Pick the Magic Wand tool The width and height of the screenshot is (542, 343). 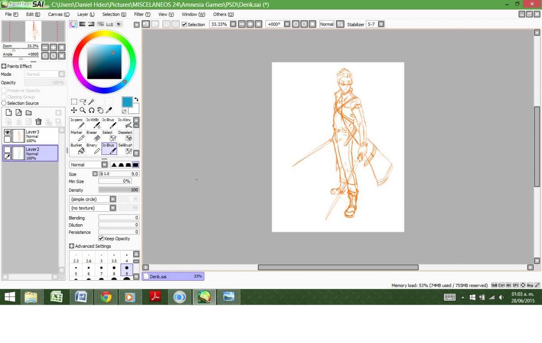pyautogui.click(x=91, y=102)
